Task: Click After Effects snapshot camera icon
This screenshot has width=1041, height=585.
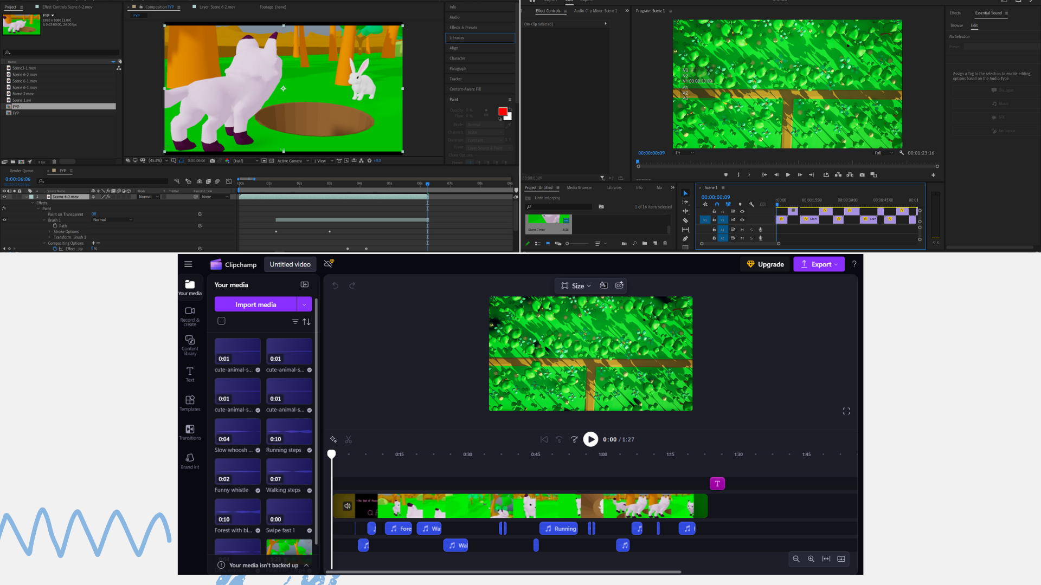Action: click(212, 161)
